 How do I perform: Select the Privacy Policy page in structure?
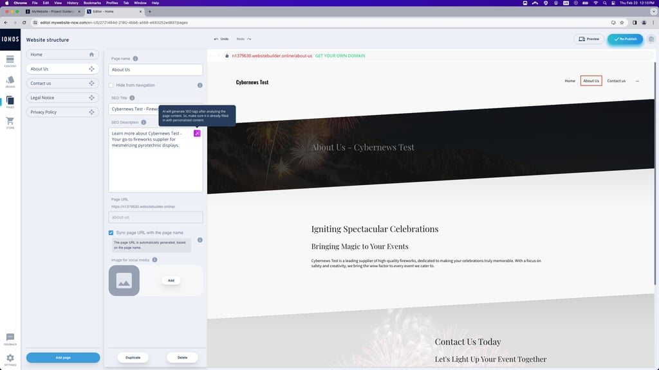point(62,112)
